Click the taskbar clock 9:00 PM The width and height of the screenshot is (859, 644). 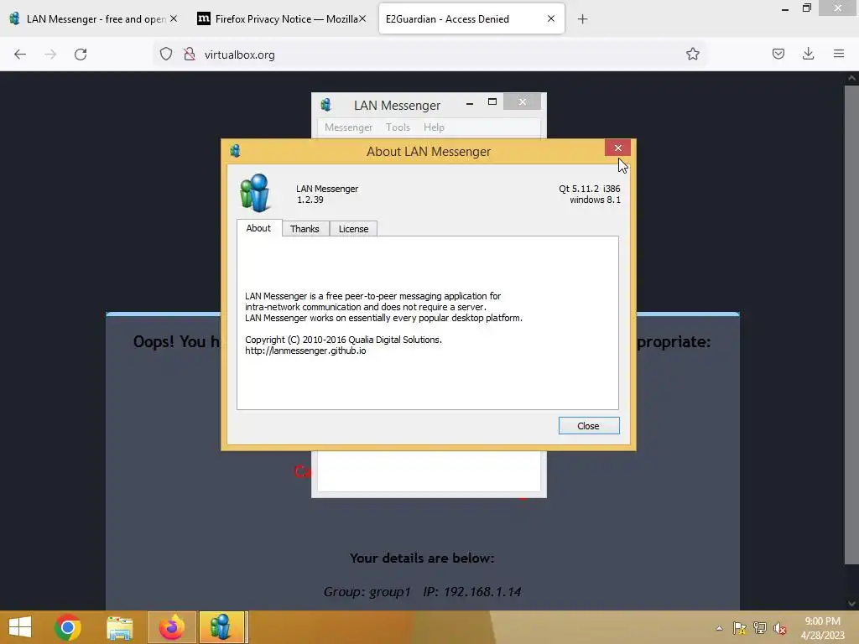tap(822, 621)
